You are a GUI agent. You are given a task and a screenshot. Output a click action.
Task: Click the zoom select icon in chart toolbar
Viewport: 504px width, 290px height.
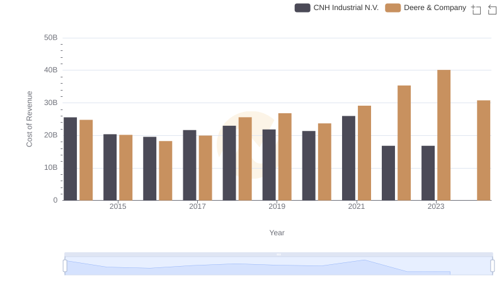coord(476,9)
